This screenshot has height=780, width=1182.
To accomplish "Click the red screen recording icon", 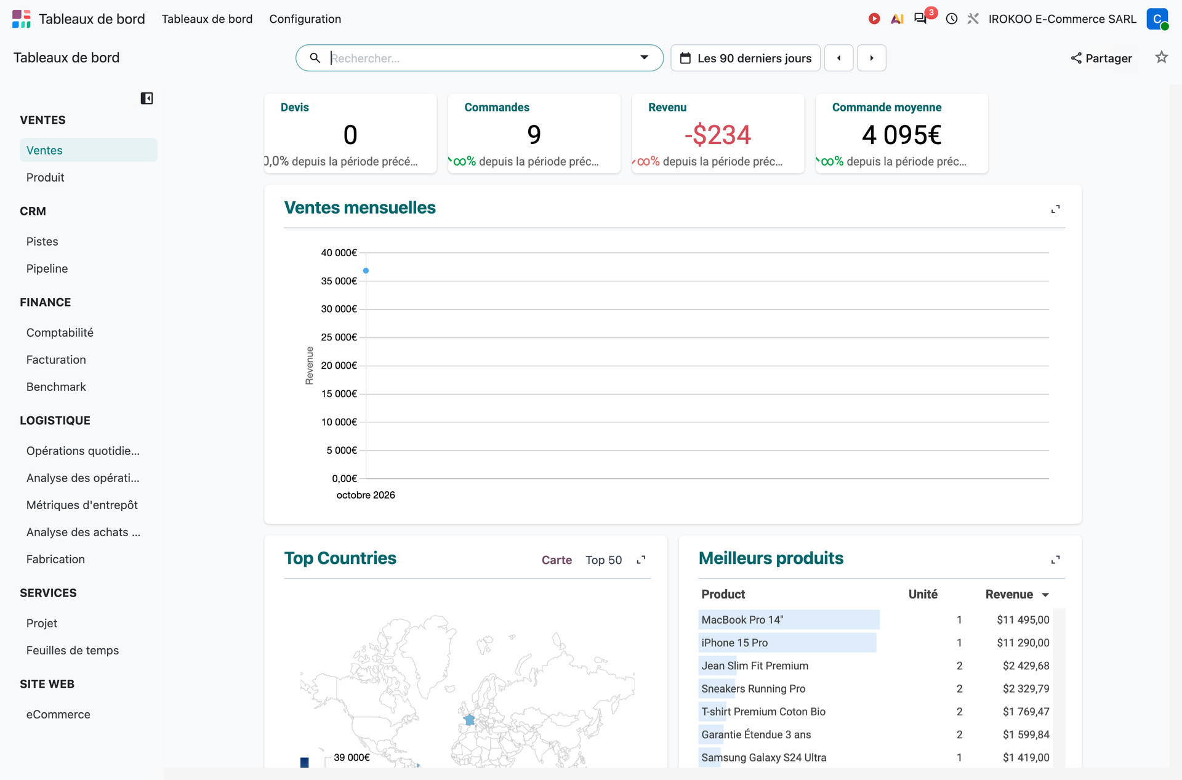I will 874,19.
